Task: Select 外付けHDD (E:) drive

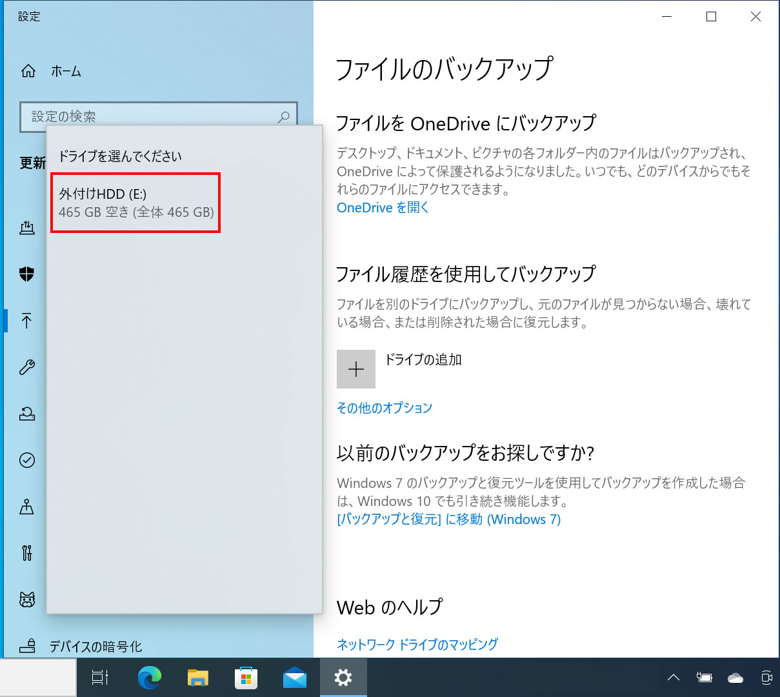Action: (x=135, y=203)
